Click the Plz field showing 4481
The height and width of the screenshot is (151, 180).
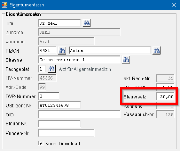[47, 51]
